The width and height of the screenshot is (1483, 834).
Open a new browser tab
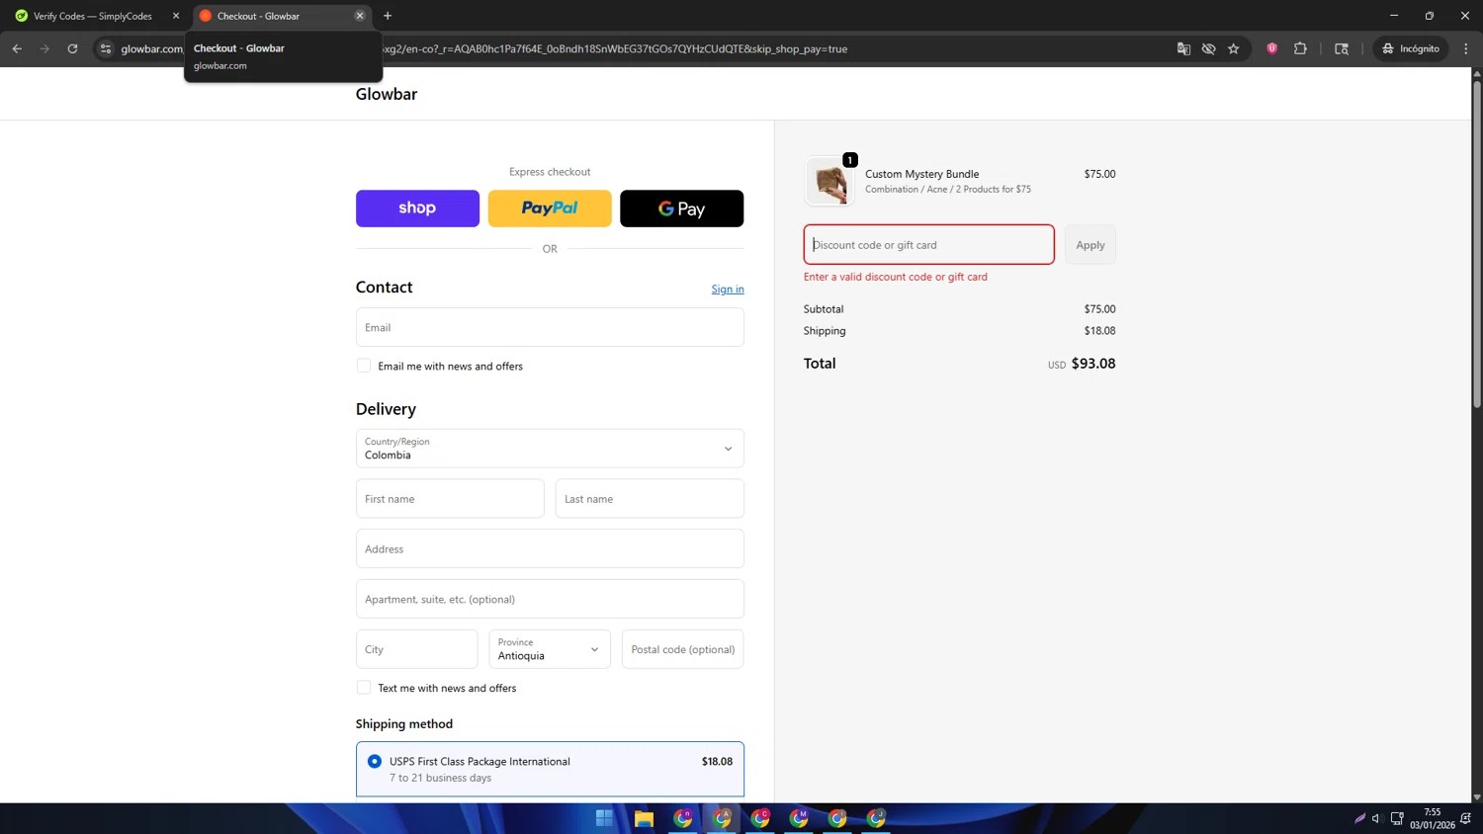pos(388,16)
